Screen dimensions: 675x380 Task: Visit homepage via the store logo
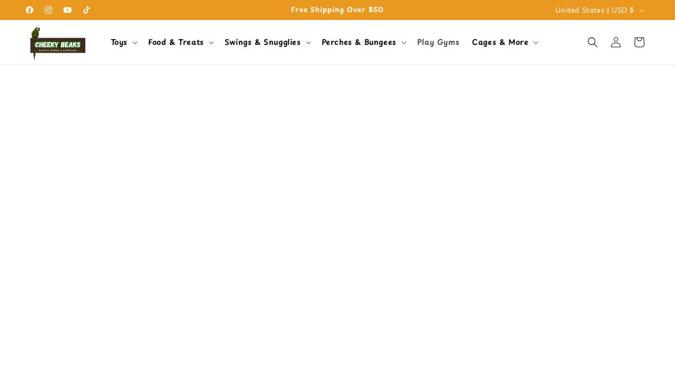pyautogui.click(x=57, y=44)
